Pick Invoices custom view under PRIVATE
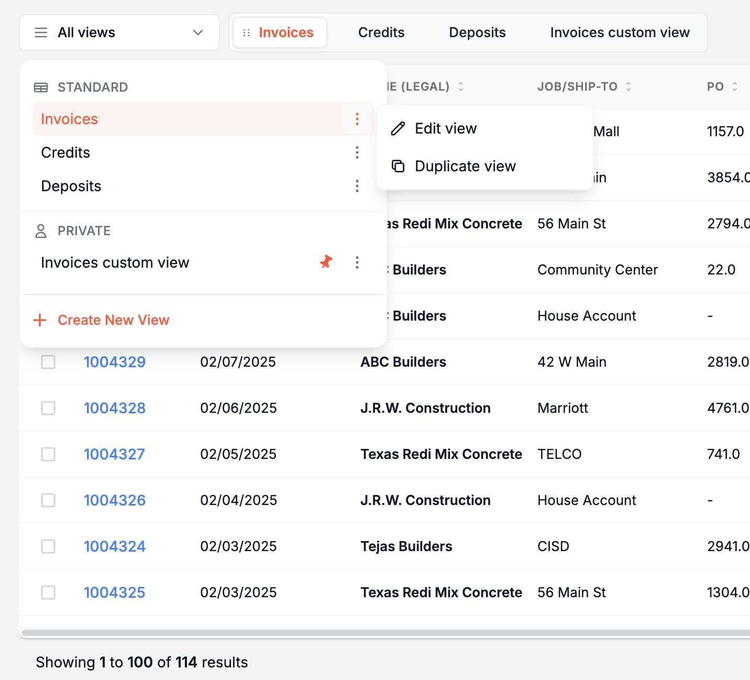The height and width of the screenshot is (680, 750). click(x=115, y=262)
